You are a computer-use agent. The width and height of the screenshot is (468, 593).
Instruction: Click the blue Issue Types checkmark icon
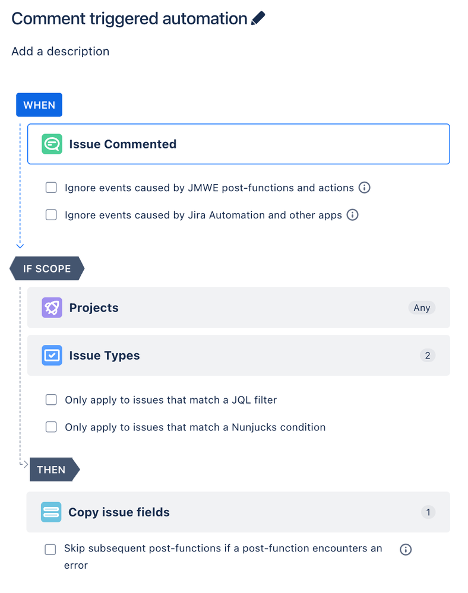click(52, 355)
